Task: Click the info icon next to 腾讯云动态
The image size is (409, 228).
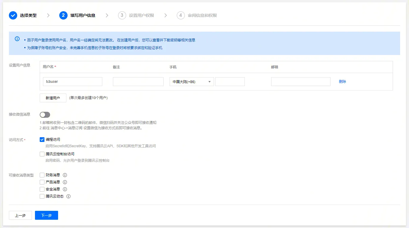Action: 68,196
